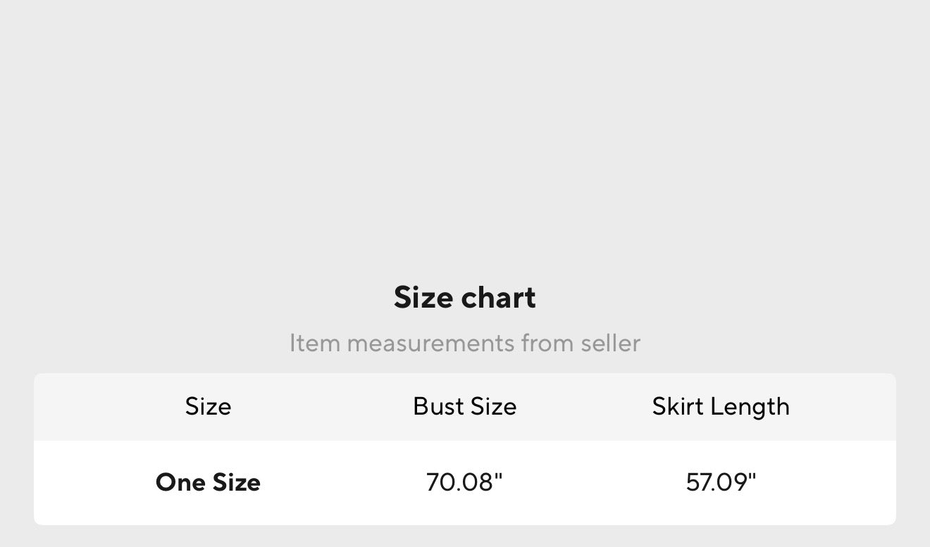Click the "Size chart" heading
The height and width of the screenshot is (547, 930).
click(x=464, y=297)
